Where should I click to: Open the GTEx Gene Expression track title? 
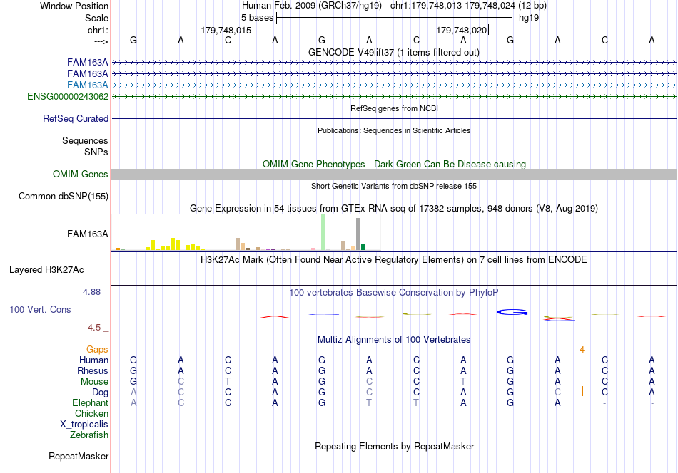pyautogui.click(x=394, y=209)
